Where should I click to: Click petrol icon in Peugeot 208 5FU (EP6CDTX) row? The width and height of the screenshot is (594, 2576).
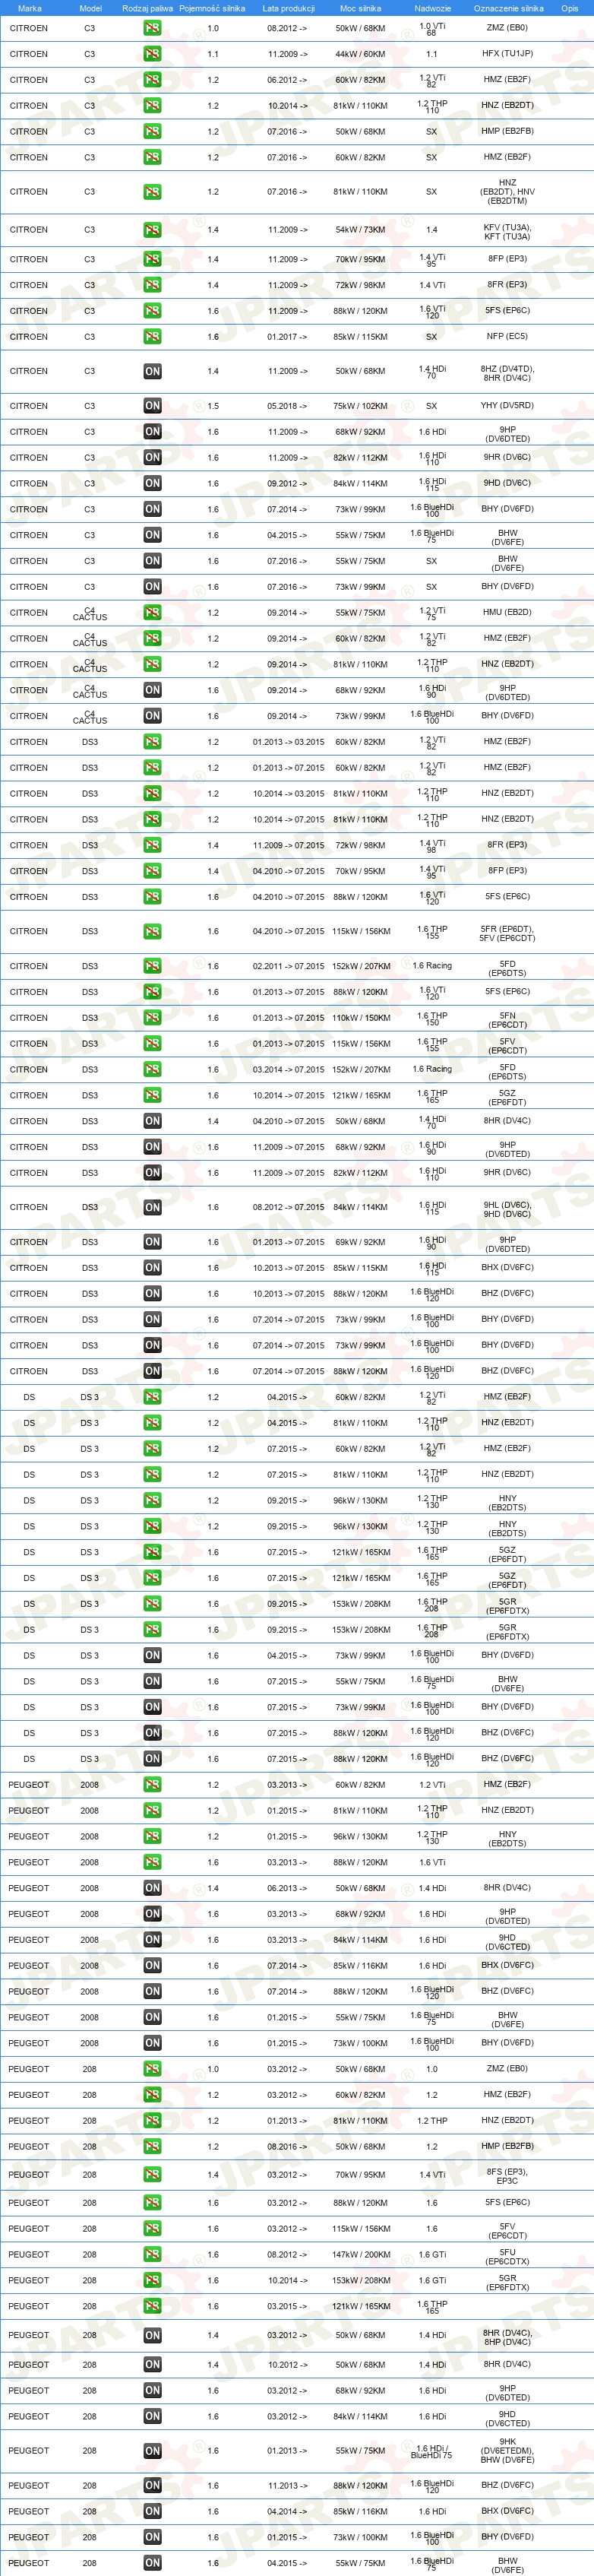pyautogui.click(x=152, y=2255)
